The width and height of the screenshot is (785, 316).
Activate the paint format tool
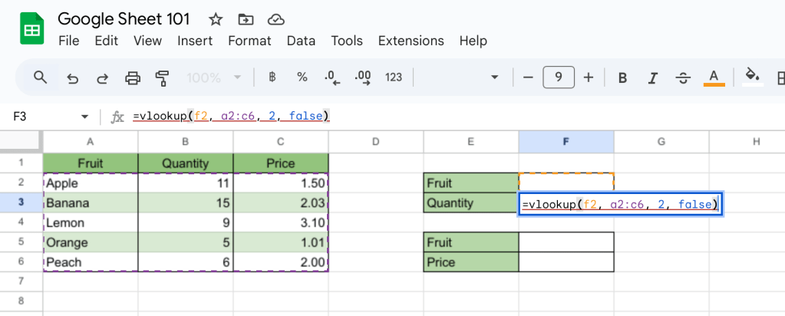(162, 77)
